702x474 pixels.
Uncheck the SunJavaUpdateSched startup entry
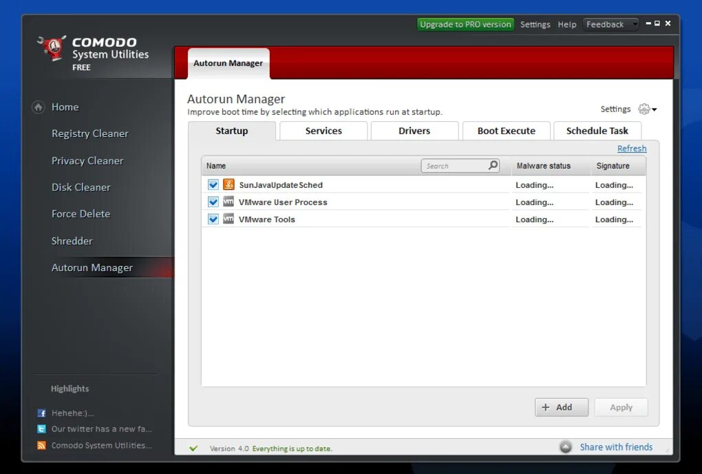coord(213,184)
